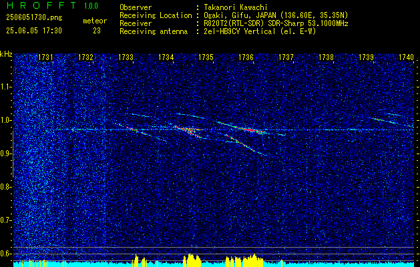This screenshot has width=420, height=267.
Task: Click observer name Takanori Kawachi
Action: [236, 7]
